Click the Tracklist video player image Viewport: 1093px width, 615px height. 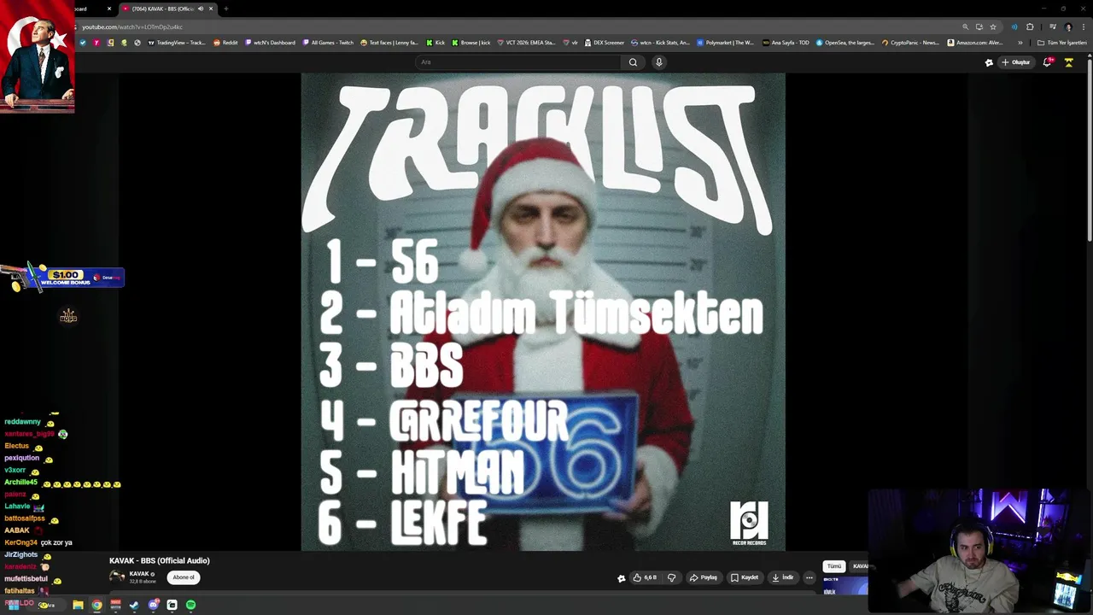point(543,312)
